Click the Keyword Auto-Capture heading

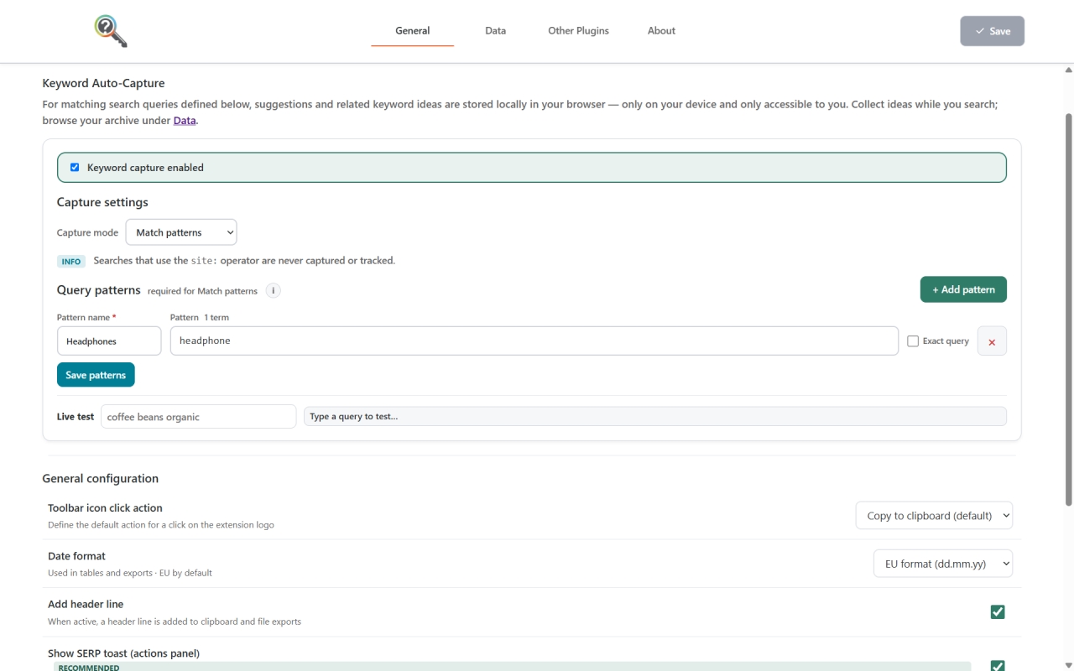[x=103, y=83]
